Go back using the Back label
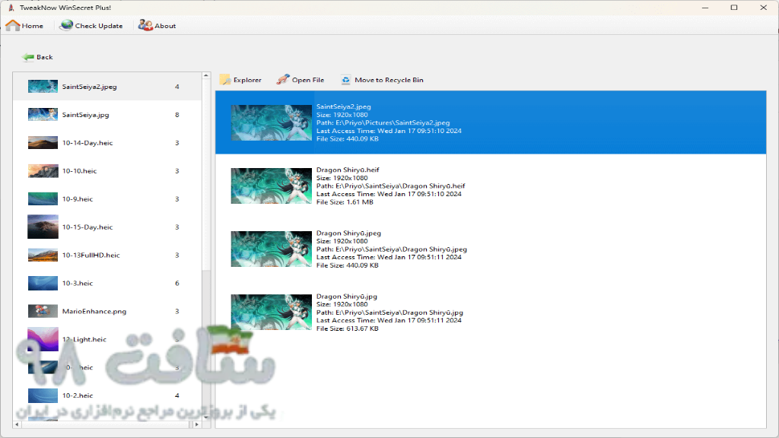Screen dimensions: 779x438 coord(45,57)
